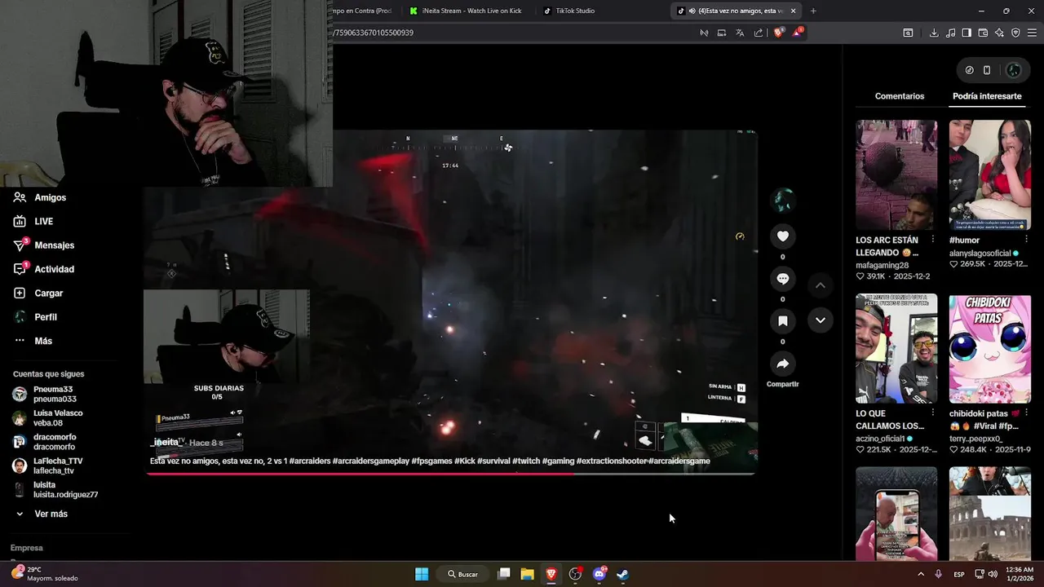Open OBS Studio from the taskbar
Screen dimensions: 1044x587
pos(575,574)
